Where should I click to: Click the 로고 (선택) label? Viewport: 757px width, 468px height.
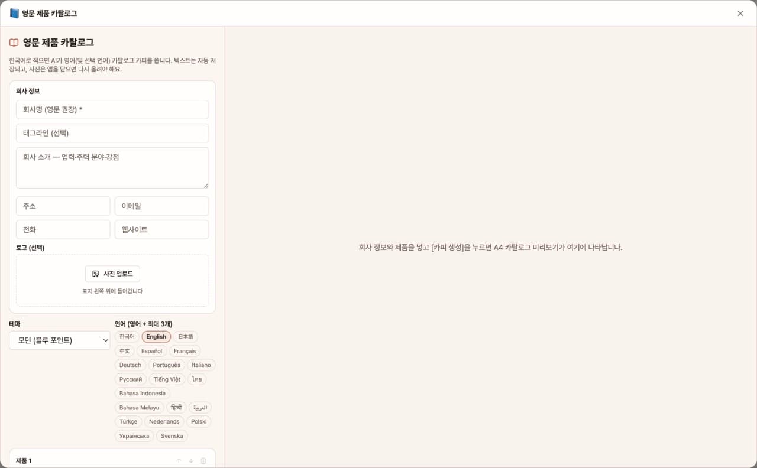30,248
